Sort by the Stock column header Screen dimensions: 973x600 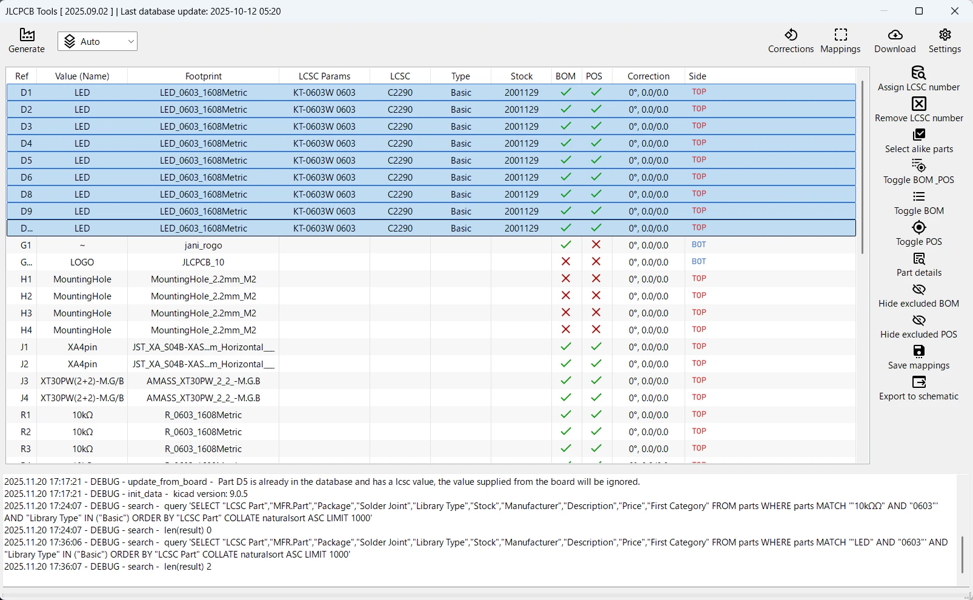point(522,76)
